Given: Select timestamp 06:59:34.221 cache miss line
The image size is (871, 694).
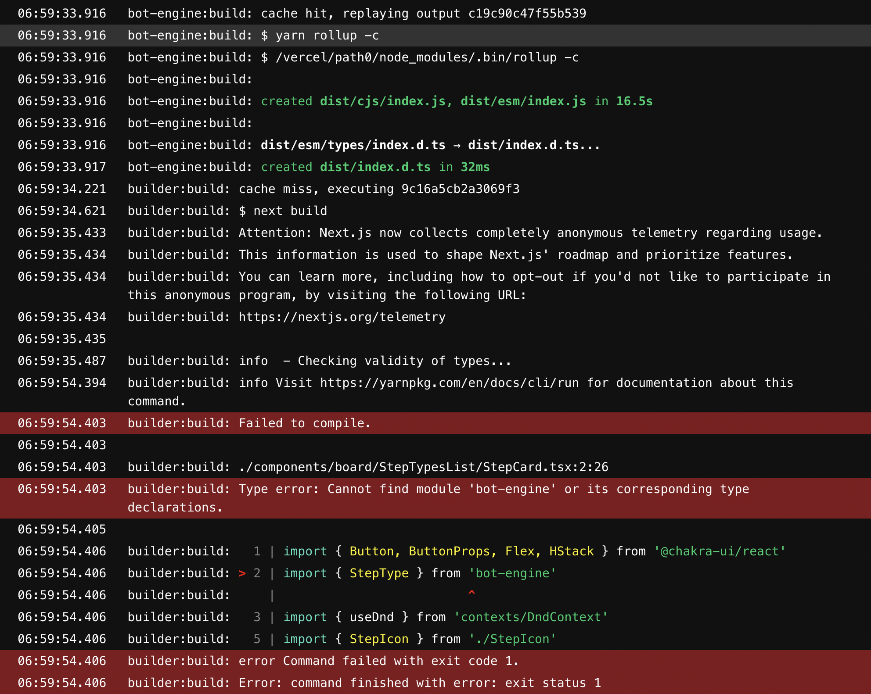Looking at the screenshot, I should click(x=62, y=189).
